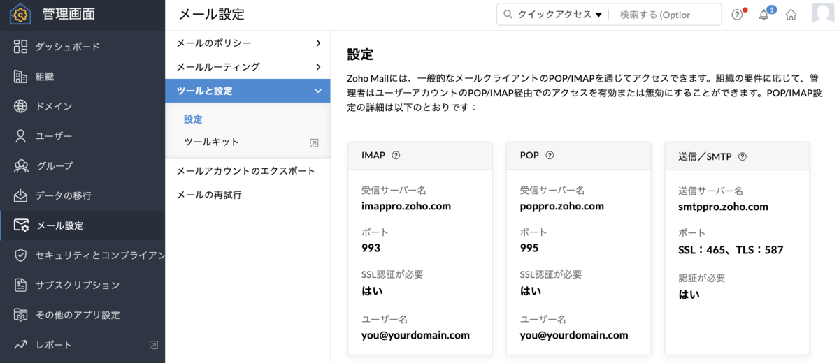Click smtppro.zoho.com server name

724,207
